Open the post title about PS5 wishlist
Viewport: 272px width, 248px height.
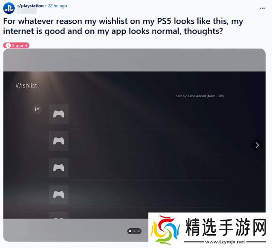coord(123,26)
